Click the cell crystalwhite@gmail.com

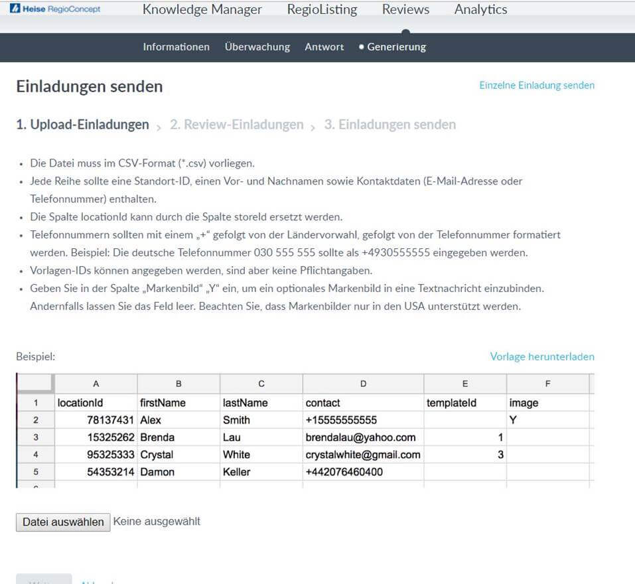click(x=363, y=455)
